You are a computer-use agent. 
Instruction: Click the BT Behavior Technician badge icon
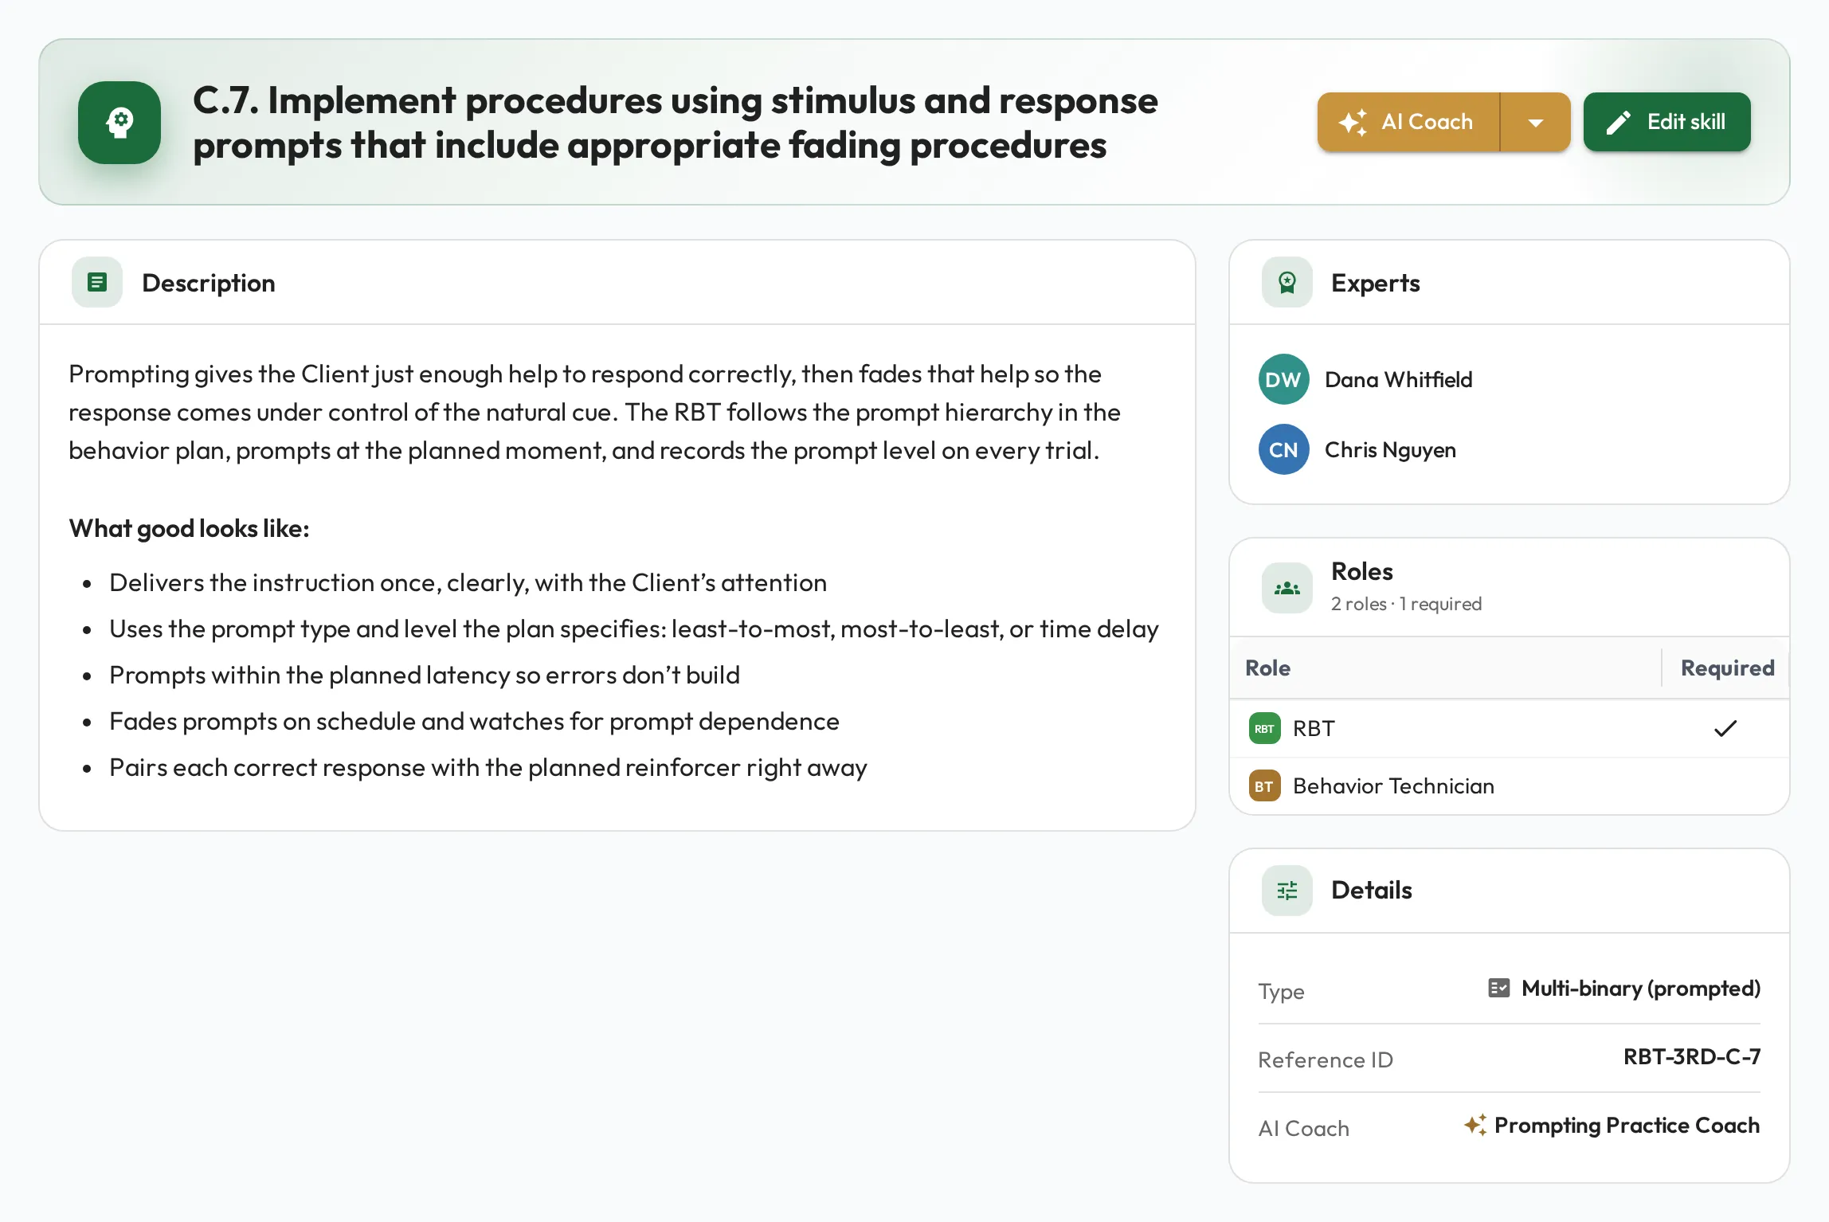tap(1264, 785)
